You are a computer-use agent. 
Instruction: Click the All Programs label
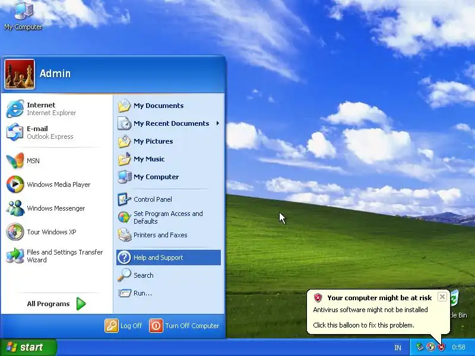48,304
